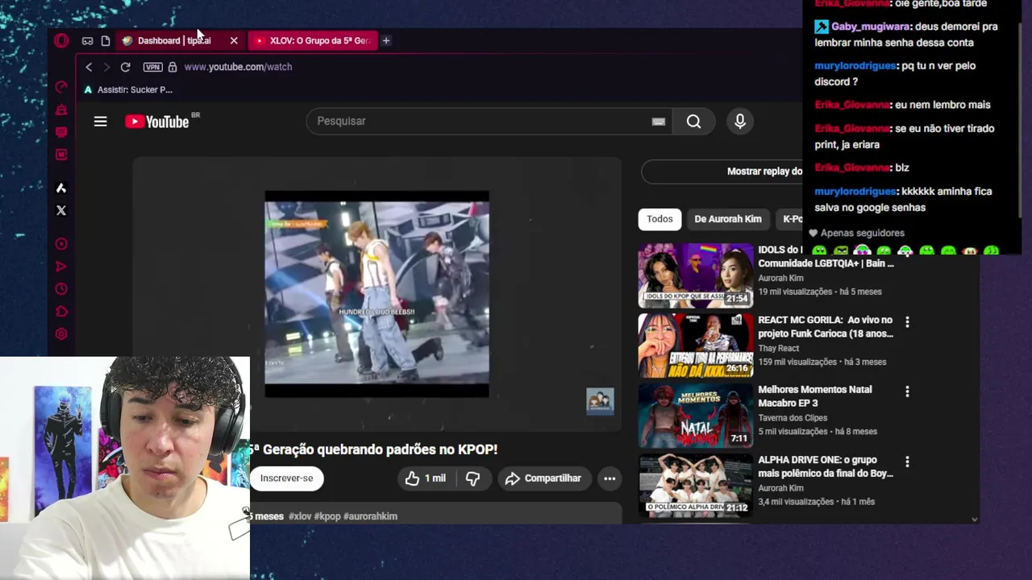Click username Gaby_mugiwara in chat overlay
The height and width of the screenshot is (580, 1032).
870,27
